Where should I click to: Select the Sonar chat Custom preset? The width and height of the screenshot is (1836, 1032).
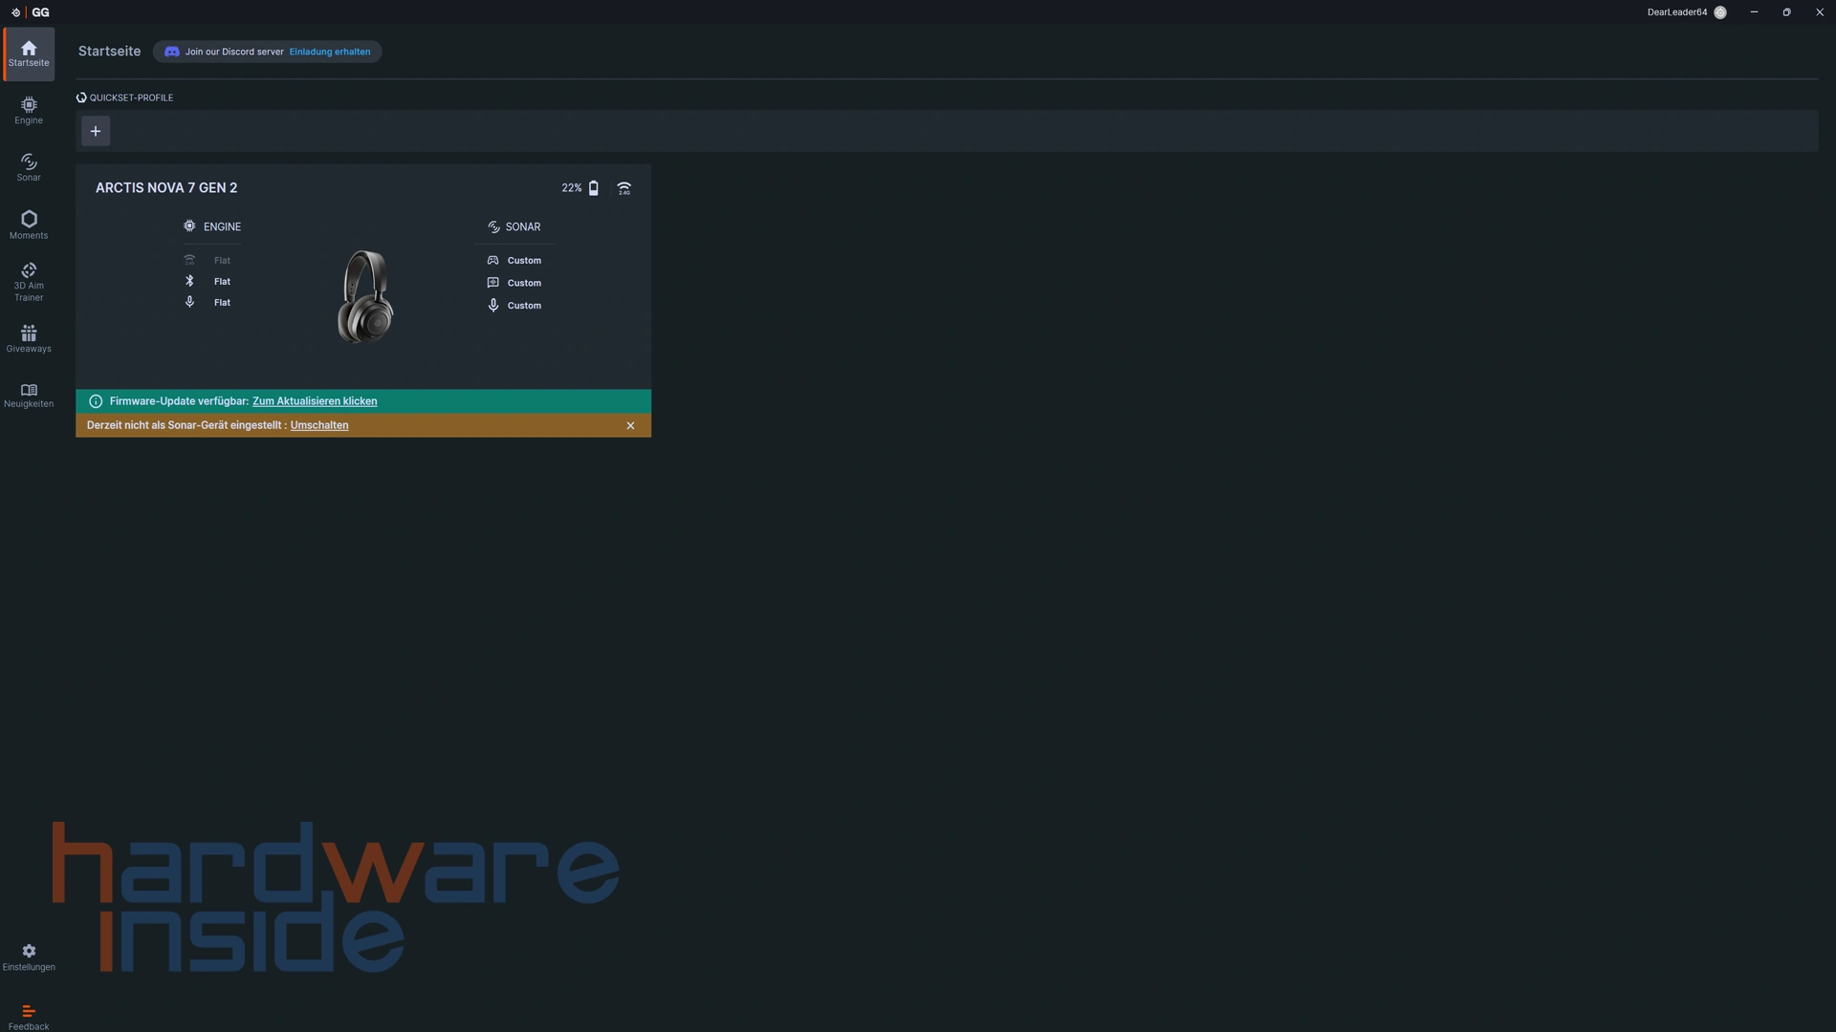pyautogui.click(x=523, y=283)
